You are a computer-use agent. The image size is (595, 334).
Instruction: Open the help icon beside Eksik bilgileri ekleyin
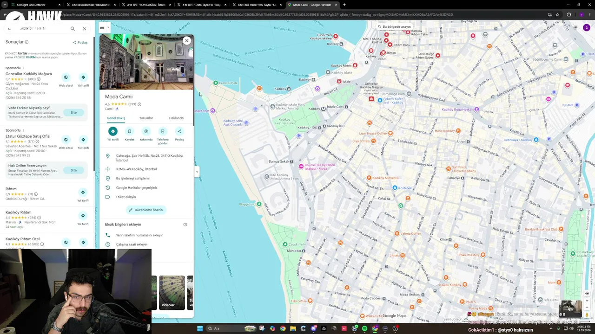tap(185, 225)
